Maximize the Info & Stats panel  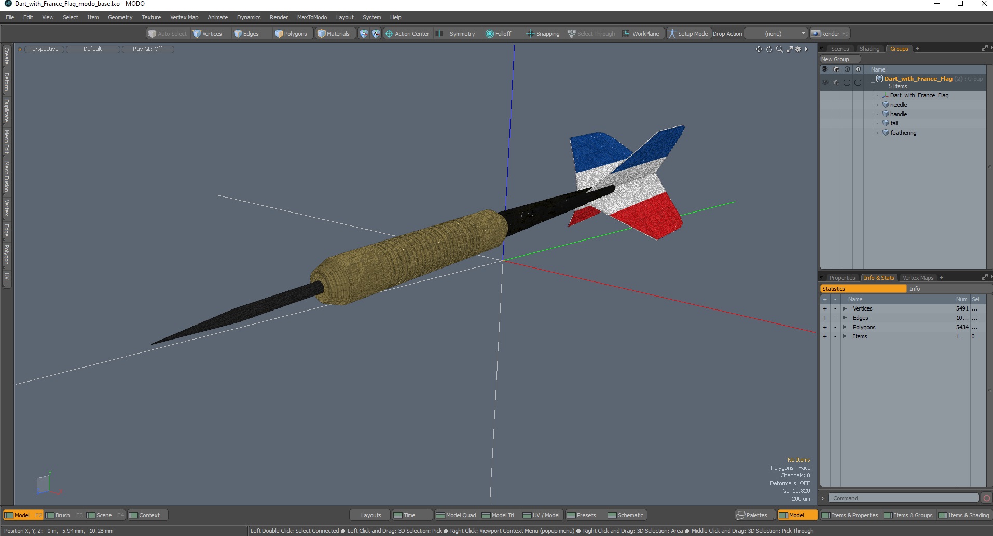pyautogui.click(x=984, y=277)
